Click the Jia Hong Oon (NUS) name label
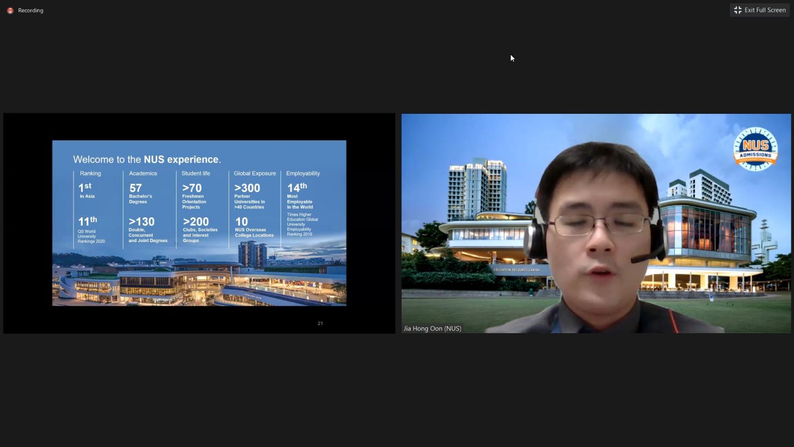 (x=432, y=329)
